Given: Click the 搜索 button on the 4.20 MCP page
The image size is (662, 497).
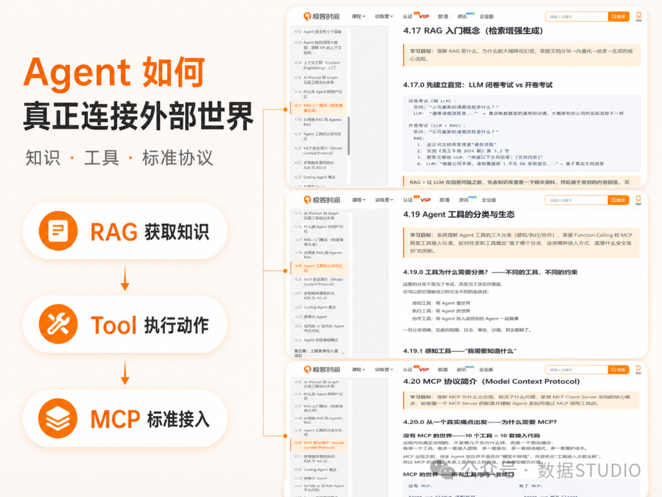Looking at the screenshot, I should [x=618, y=369].
